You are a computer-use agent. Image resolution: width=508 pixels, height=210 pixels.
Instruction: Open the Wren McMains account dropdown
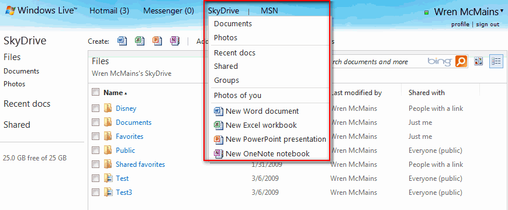coord(469,12)
